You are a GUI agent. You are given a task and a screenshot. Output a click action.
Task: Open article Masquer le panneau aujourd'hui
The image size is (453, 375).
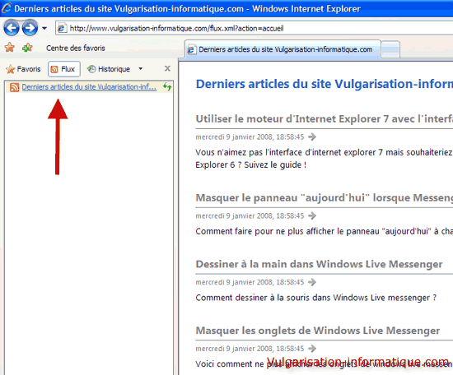[x=325, y=198]
